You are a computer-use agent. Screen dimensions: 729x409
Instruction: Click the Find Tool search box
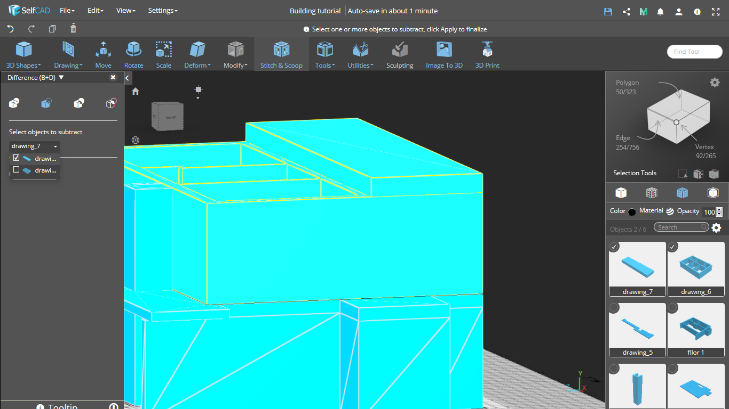[694, 52]
